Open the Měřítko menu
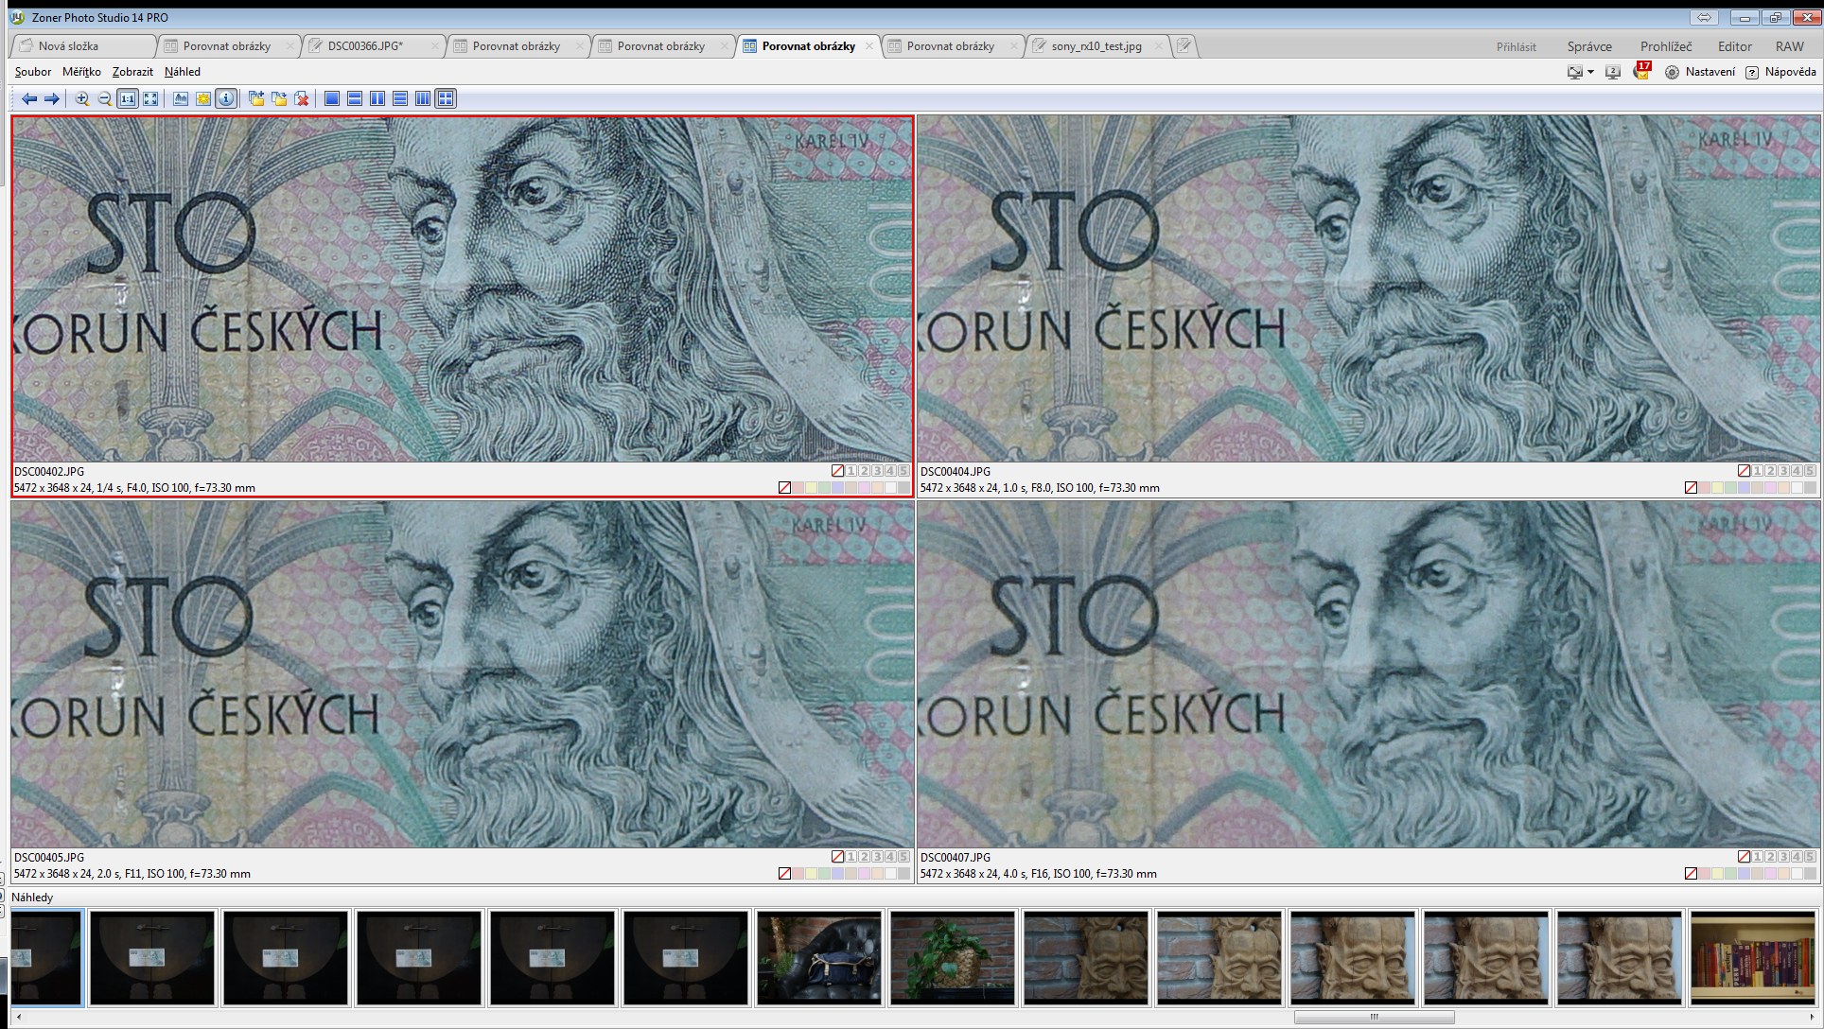 tap(81, 72)
